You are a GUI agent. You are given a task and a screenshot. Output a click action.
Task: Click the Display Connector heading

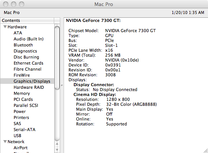click(x=94, y=85)
